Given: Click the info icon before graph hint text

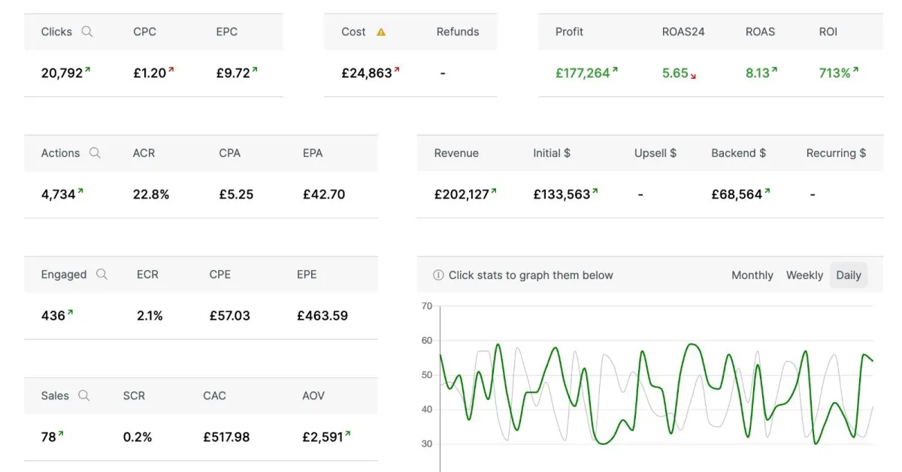Looking at the screenshot, I should (x=438, y=275).
